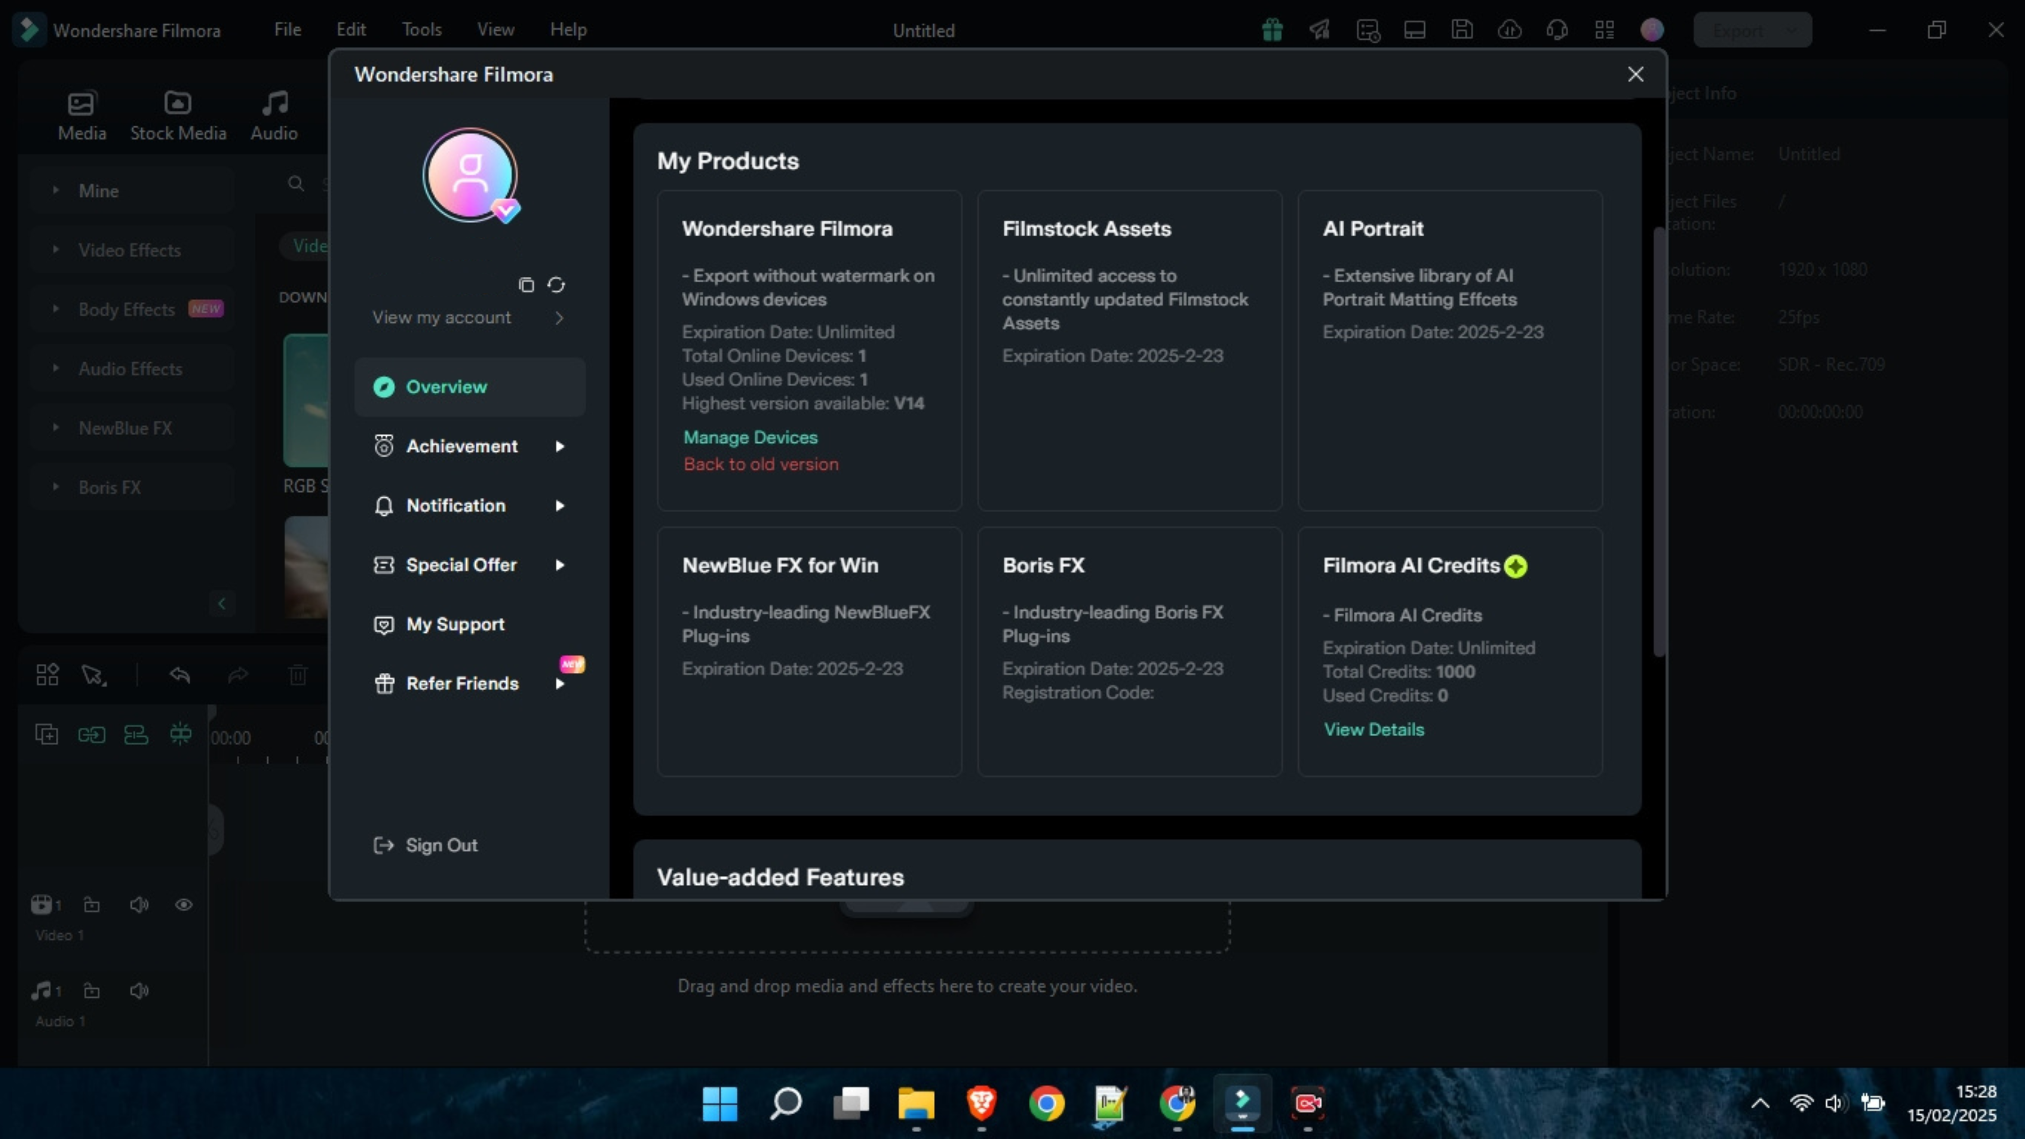Click the undo arrow in the timeline toolbar
2025x1139 pixels.
[180, 674]
